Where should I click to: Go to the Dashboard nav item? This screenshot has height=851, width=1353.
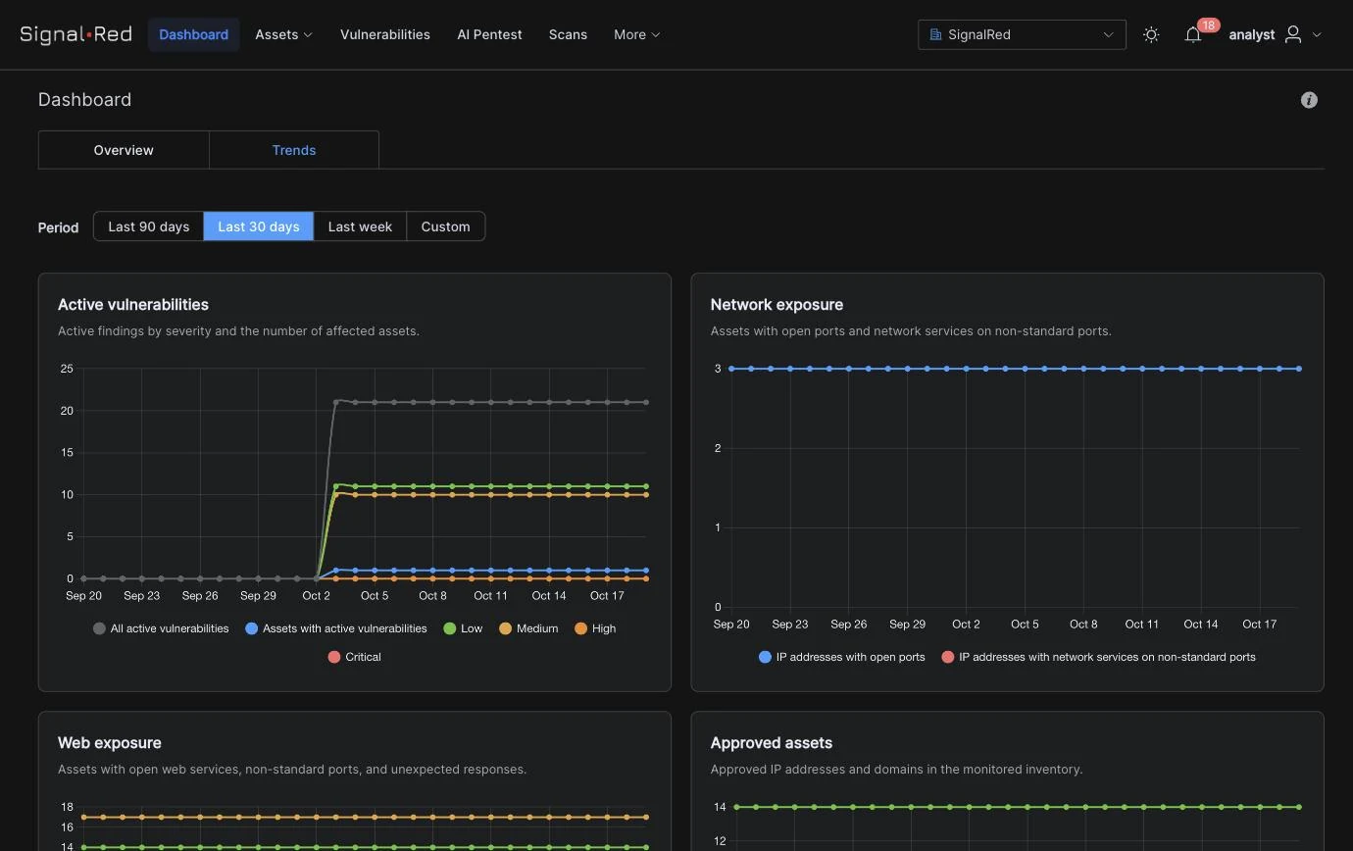click(193, 34)
